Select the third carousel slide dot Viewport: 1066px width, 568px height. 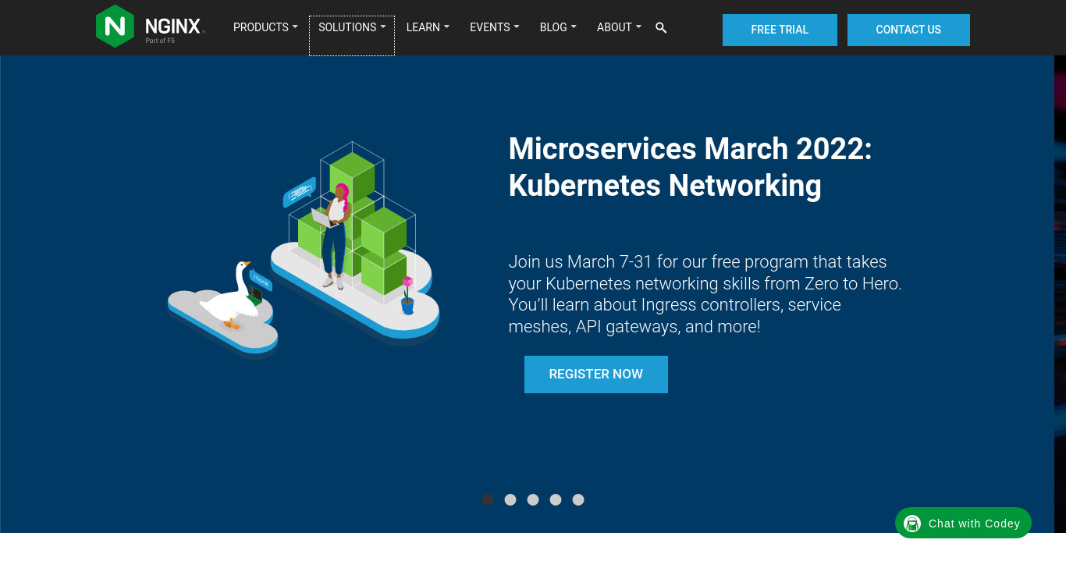533,500
